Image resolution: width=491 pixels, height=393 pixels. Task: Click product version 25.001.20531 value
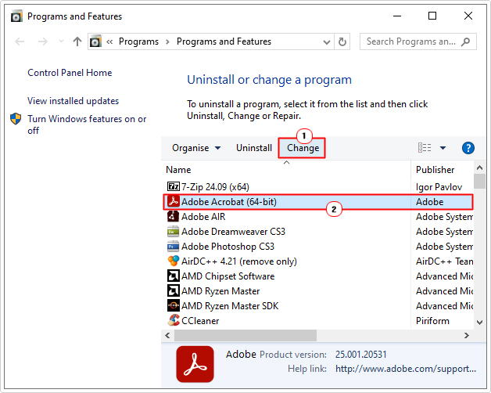click(360, 355)
